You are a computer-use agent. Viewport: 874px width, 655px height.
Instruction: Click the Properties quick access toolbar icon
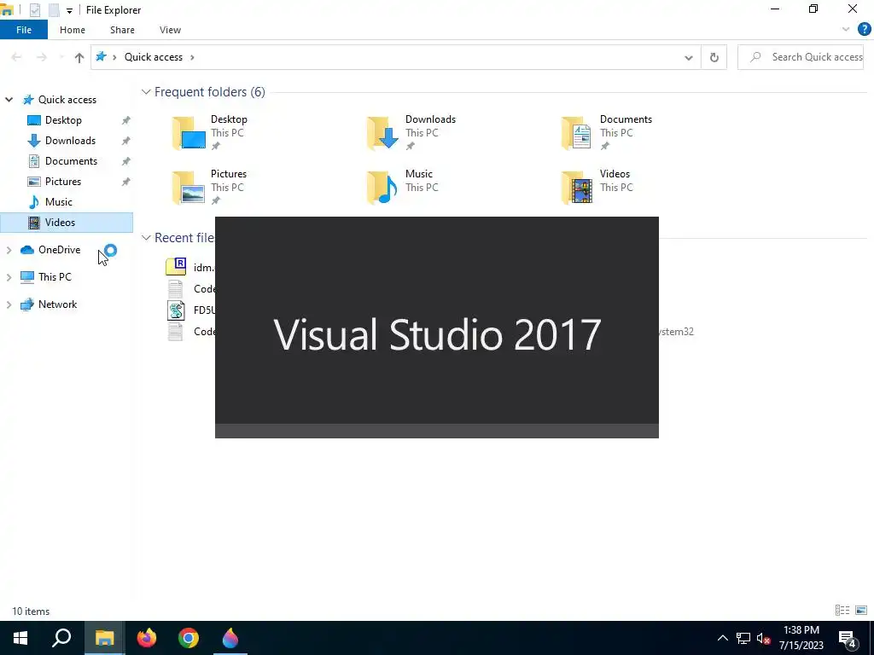pos(34,10)
